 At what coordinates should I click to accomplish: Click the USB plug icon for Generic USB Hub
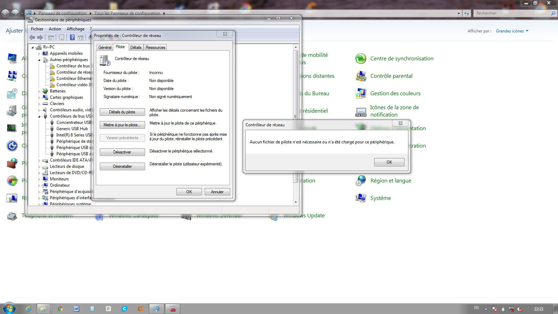pyautogui.click(x=52, y=129)
